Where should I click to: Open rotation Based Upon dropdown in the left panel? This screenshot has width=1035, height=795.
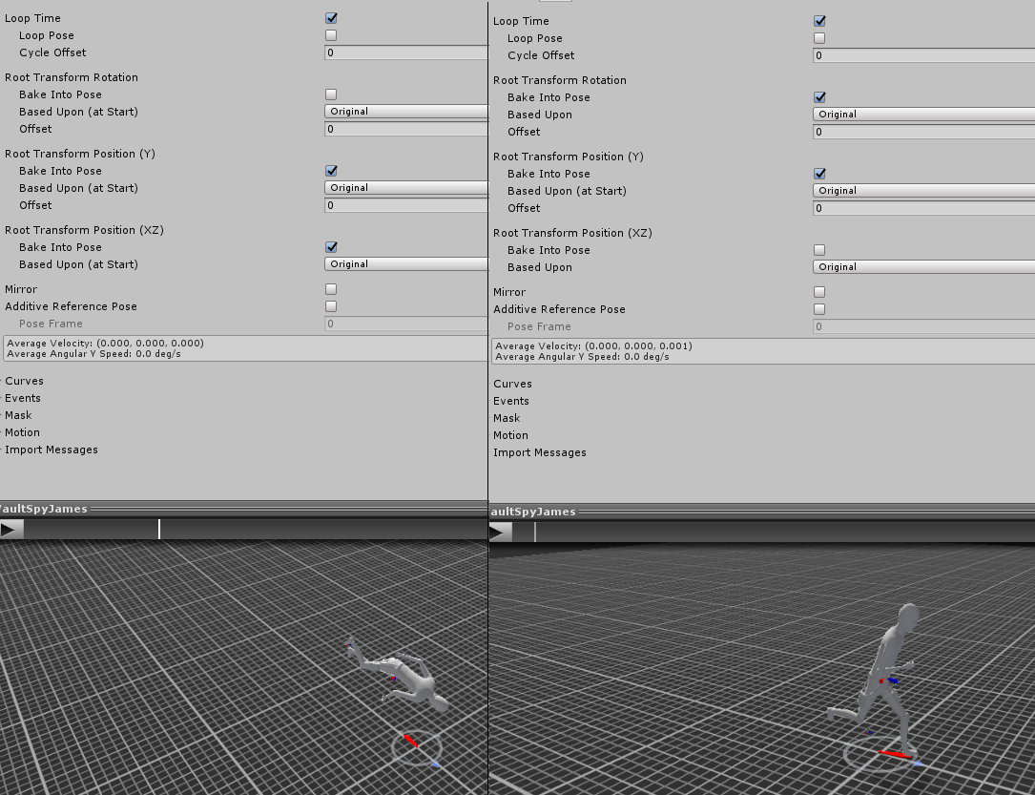(x=407, y=112)
